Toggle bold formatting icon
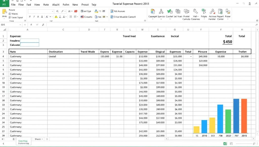This screenshot has width=259, height=147. point(30,17)
